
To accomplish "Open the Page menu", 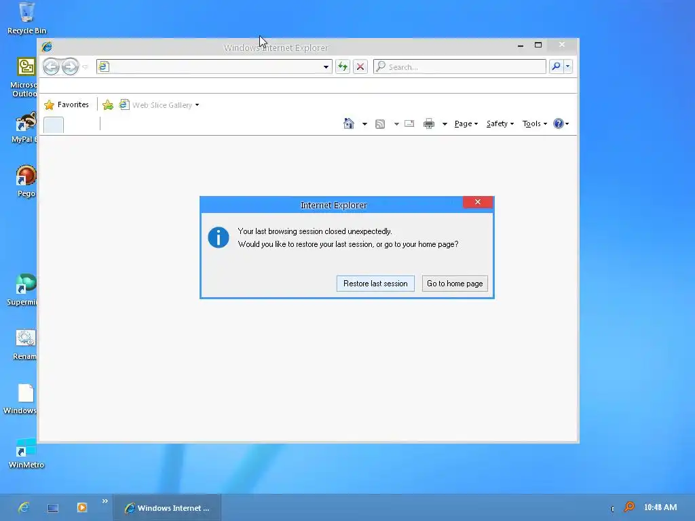I will tap(466, 123).
